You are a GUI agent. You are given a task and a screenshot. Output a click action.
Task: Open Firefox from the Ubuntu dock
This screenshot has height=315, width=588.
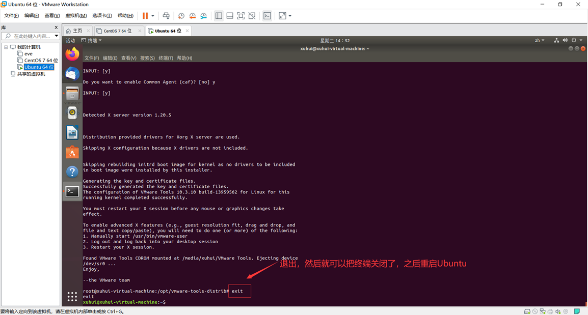point(72,53)
